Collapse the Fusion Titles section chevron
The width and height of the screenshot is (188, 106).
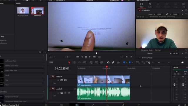click(x=44, y=92)
